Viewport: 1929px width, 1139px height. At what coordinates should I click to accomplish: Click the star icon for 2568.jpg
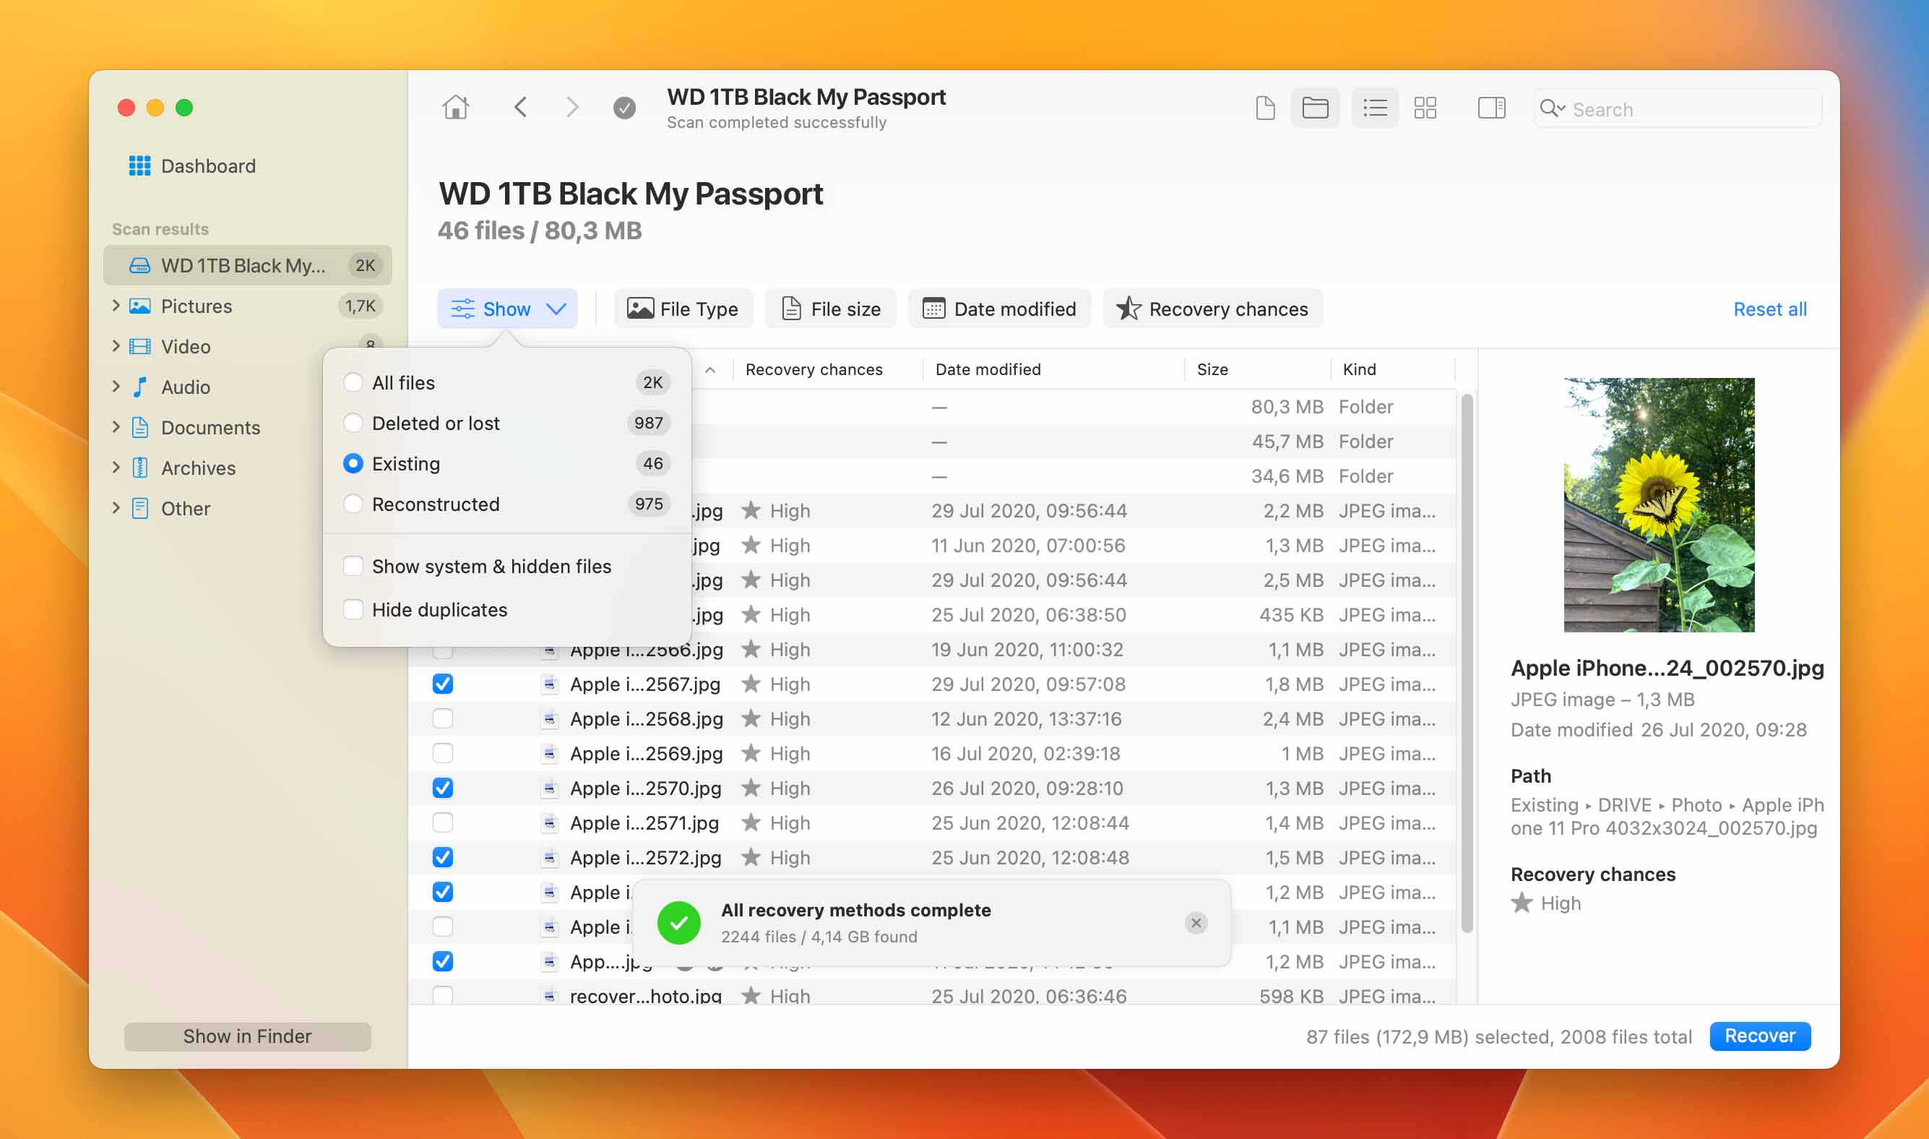click(x=751, y=718)
